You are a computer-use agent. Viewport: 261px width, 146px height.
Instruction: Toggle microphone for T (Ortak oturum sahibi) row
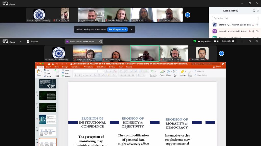click(x=253, y=31)
